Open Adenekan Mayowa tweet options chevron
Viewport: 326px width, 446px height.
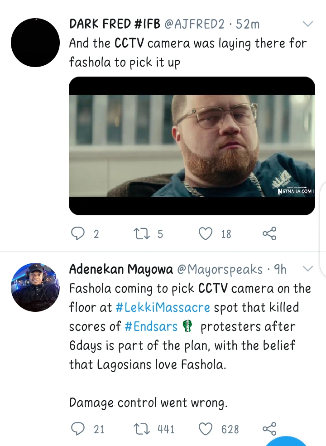pos(307,269)
